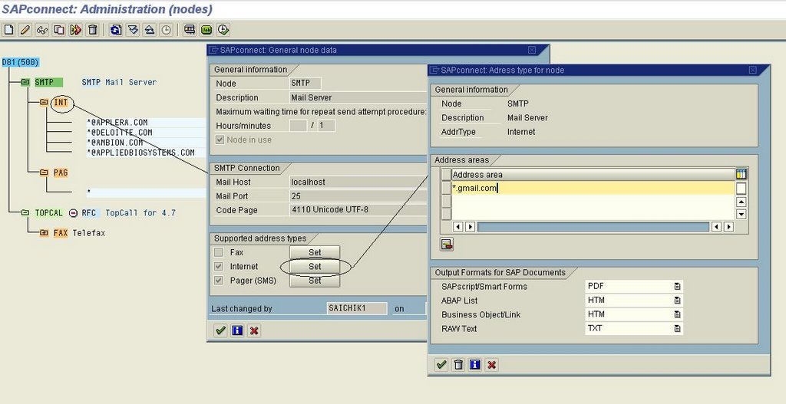Click delete row icon below Address areas table
Viewport: 786px width, 404px height.
tap(447, 245)
